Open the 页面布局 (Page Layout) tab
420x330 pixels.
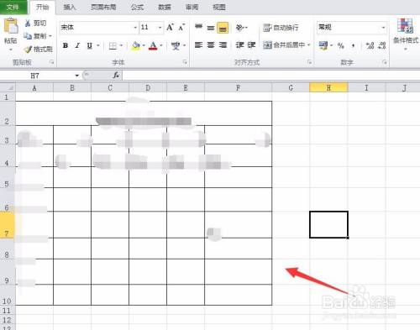coord(103,7)
